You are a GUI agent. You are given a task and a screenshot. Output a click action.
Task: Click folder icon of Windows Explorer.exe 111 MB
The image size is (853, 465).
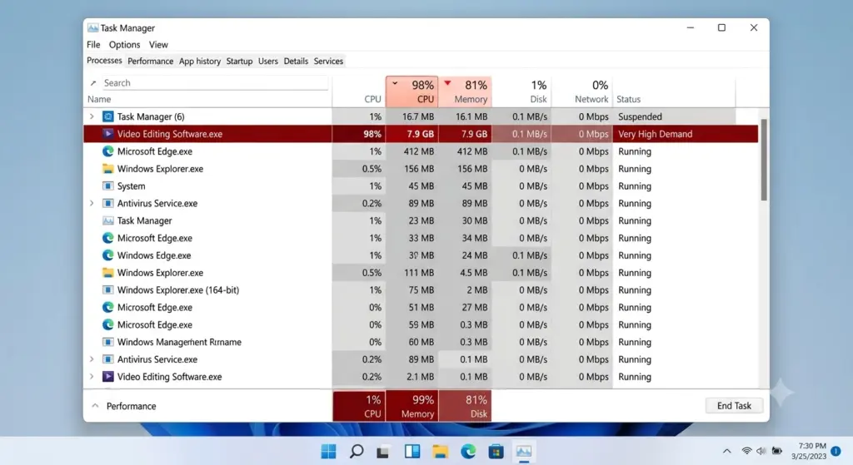point(107,273)
